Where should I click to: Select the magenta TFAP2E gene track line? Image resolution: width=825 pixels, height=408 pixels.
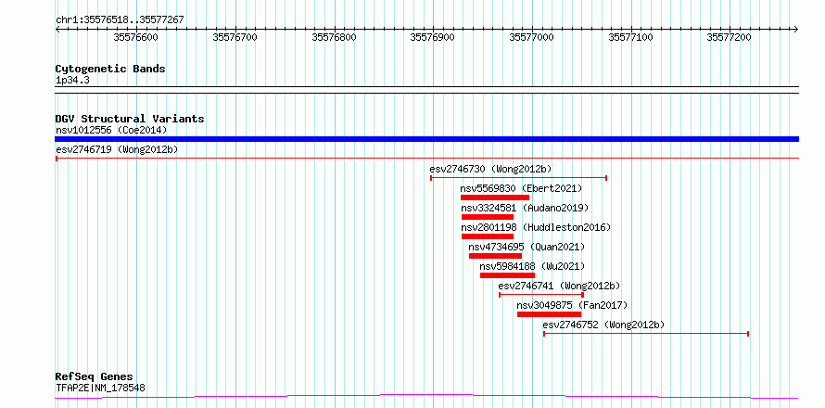click(426, 396)
